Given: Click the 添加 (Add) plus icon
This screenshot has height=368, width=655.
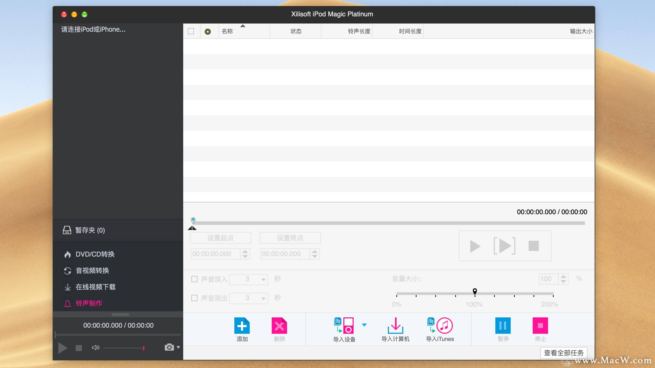Looking at the screenshot, I should [242, 325].
